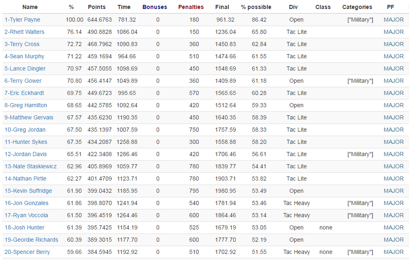
Task: Click the Categories column header
Action: 357,7
